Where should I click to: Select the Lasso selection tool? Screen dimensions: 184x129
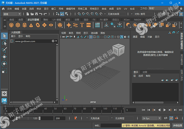tap(5, 43)
